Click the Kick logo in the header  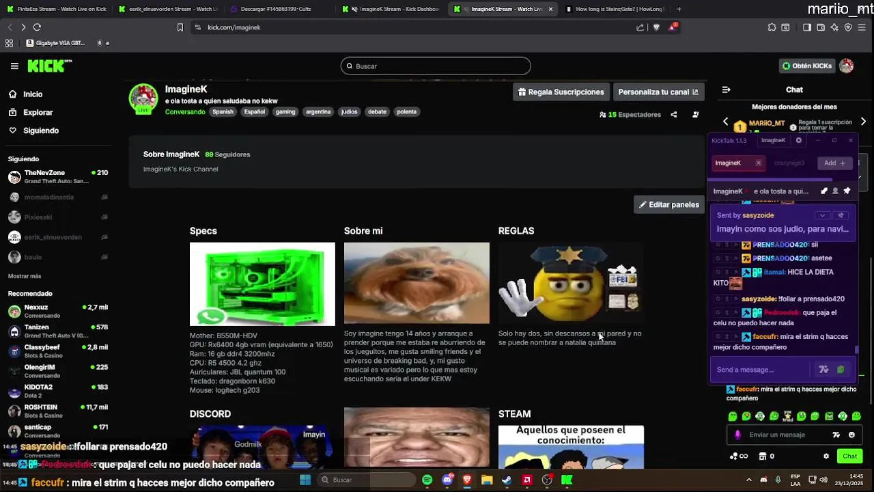click(x=49, y=66)
